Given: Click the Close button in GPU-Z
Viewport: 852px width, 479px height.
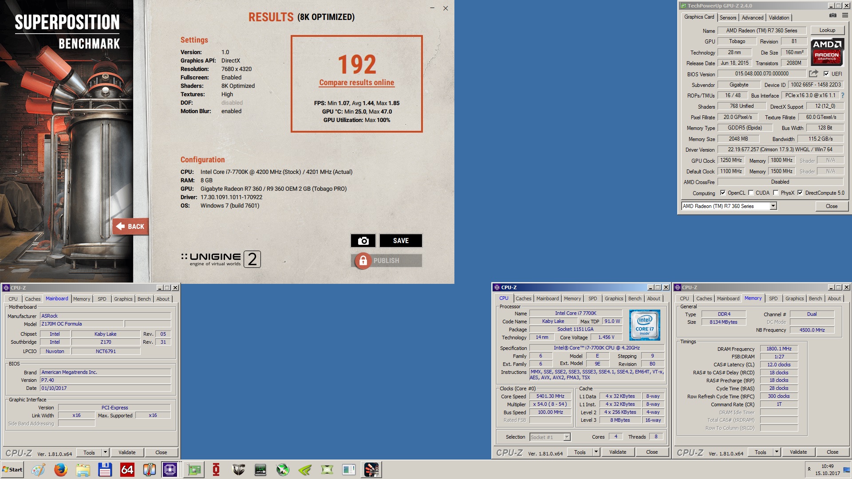Looking at the screenshot, I should tap(832, 206).
